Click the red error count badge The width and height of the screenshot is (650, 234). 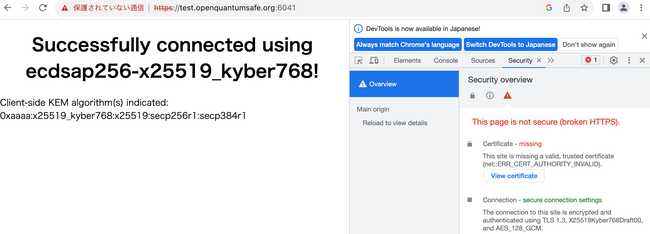(x=591, y=60)
